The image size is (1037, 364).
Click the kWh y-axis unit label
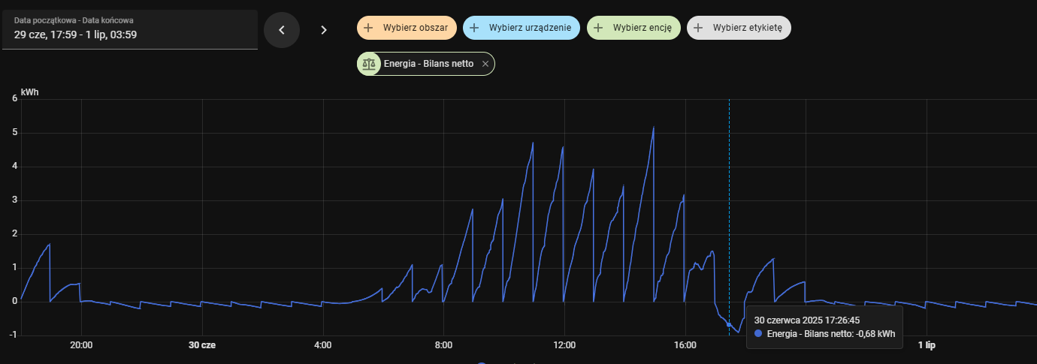tap(30, 92)
